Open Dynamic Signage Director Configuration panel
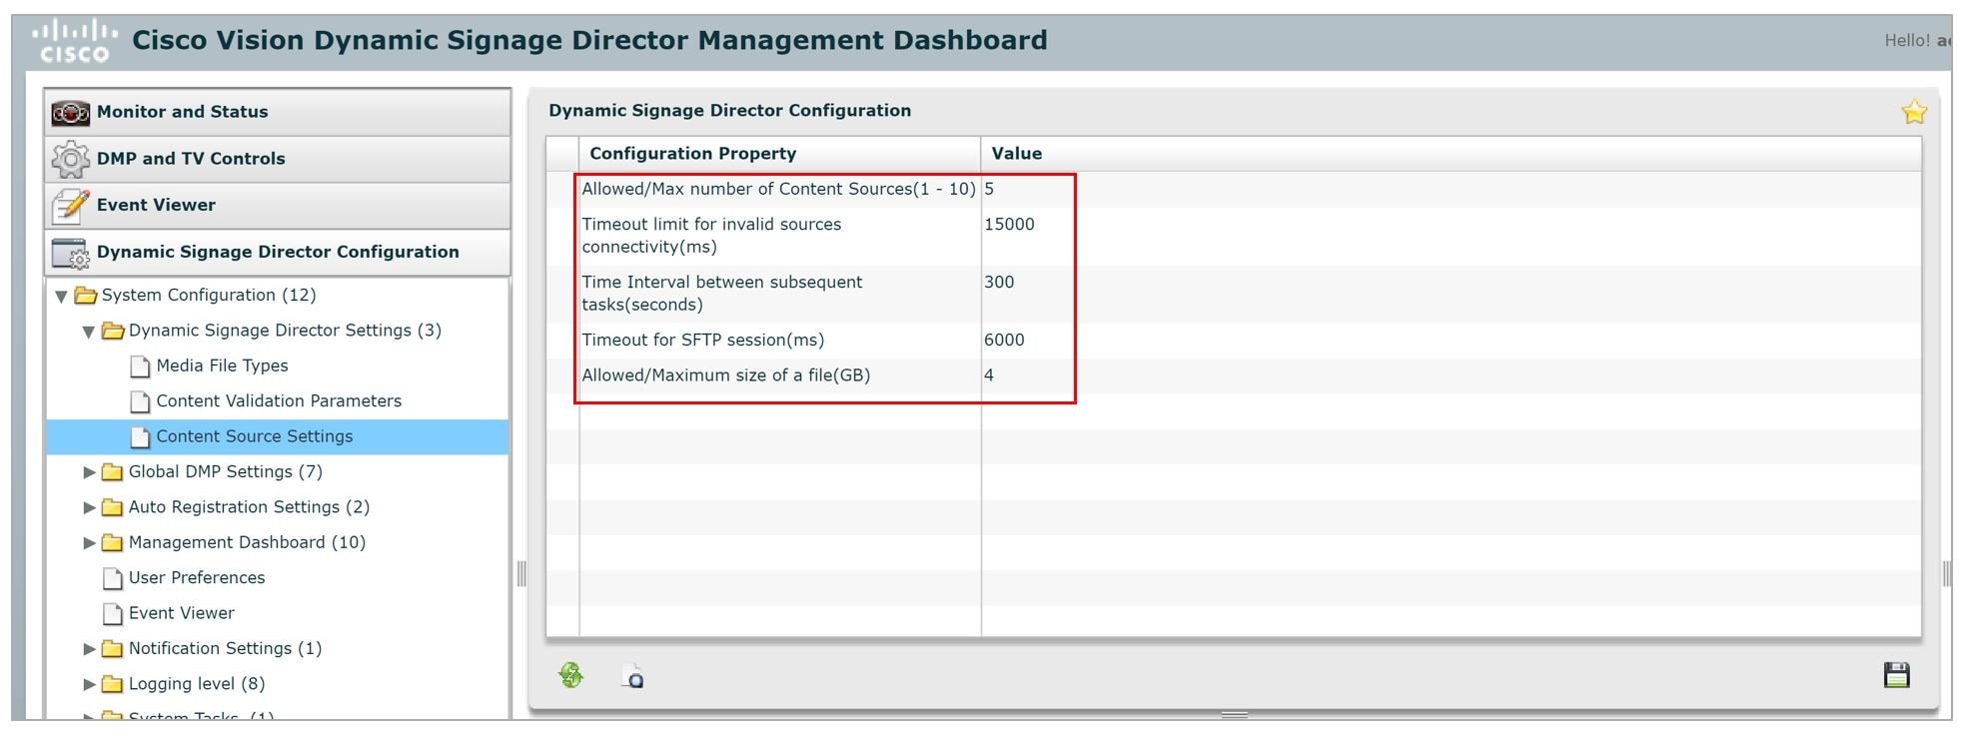Image resolution: width=1974 pixels, height=735 pixels. tap(278, 252)
